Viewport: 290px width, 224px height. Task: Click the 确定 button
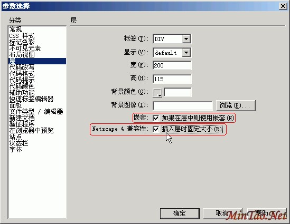pos(180,213)
